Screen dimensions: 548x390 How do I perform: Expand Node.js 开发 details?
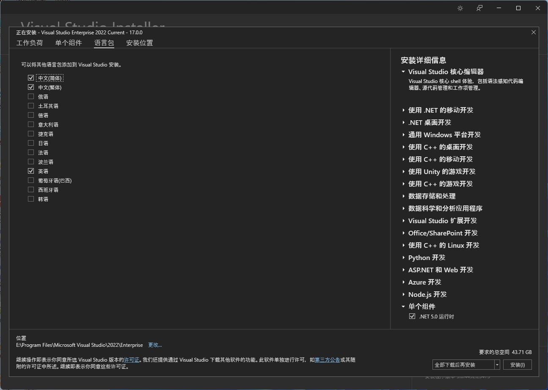[x=403, y=294]
